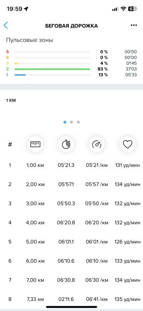Select lap 1 row with 1,00 км

pos(71,165)
